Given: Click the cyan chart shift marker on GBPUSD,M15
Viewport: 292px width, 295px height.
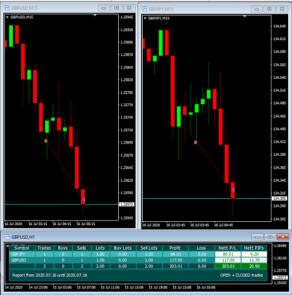Looking at the screenshot, I should pos(95,15).
